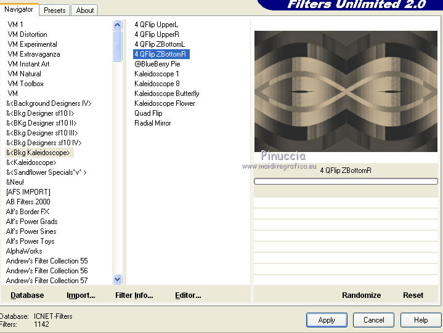Choose the Kaleidoscope 1 filter
Viewport: 443px width, 333px height.
click(156, 74)
